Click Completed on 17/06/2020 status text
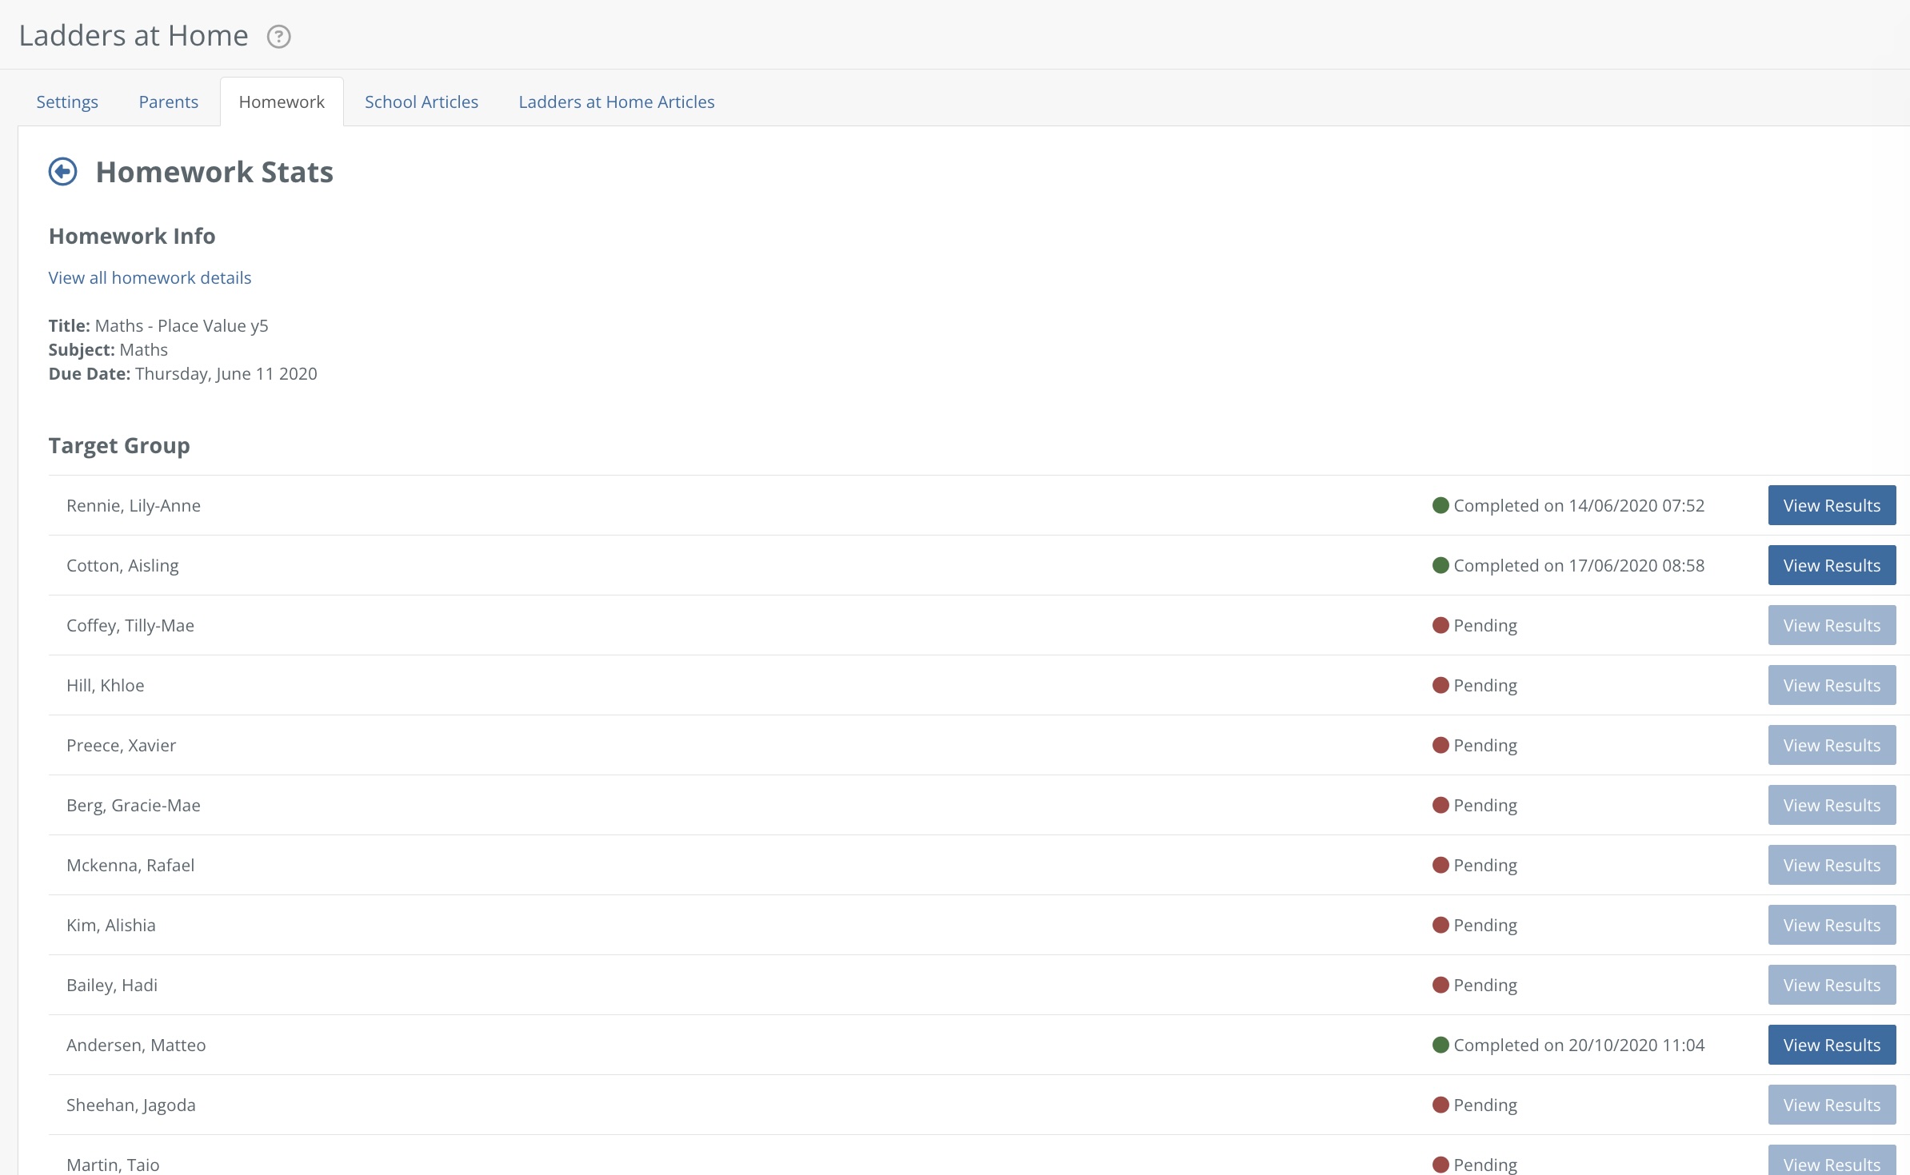 coord(1578,565)
